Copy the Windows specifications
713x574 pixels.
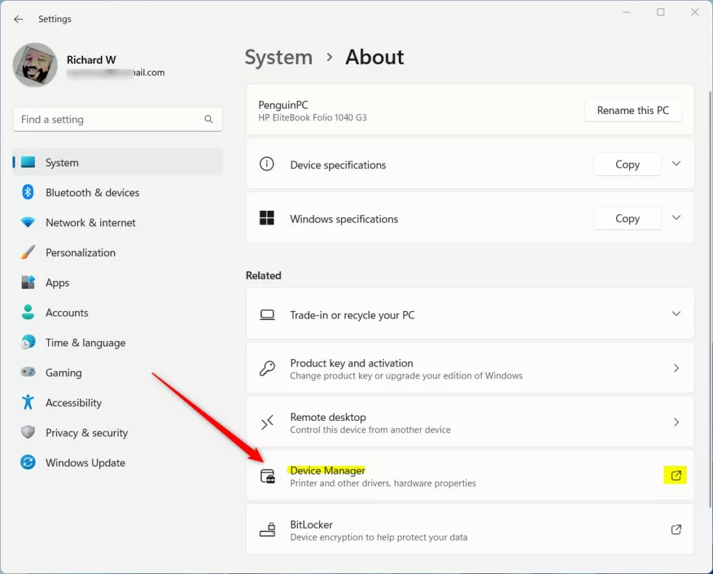[x=627, y=218]
